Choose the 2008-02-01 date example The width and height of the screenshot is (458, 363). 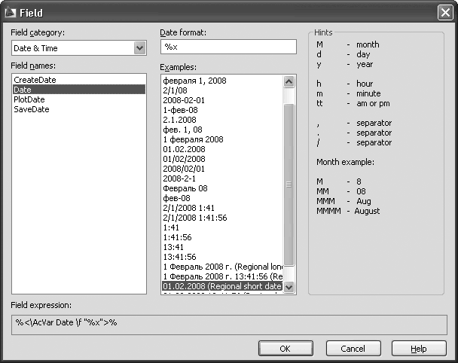click(x=185, y=100)
